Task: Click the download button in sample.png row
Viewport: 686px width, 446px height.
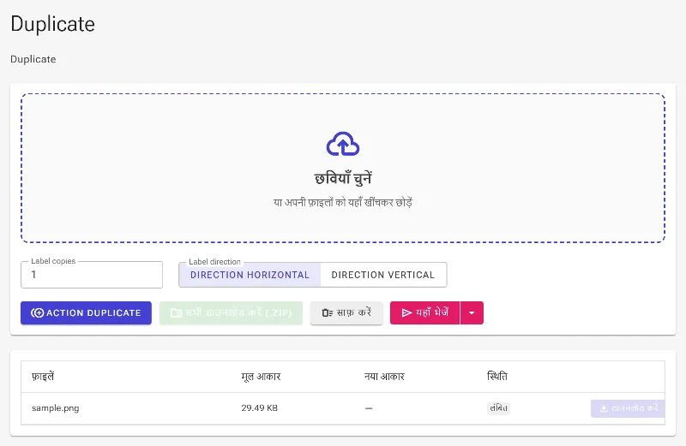Action: (x=628, y=408)
